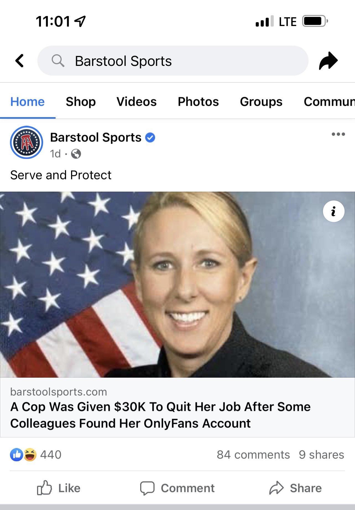Open the OnlyFans cop article headline
This screenshot has width=355, height=510.
pyautogui.click(x=160, y=415)
